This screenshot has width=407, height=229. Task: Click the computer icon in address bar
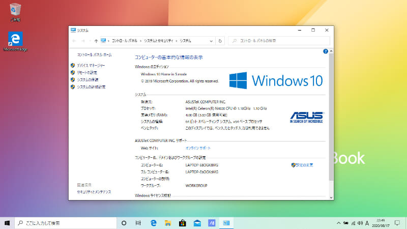click(x=103, y=41)
